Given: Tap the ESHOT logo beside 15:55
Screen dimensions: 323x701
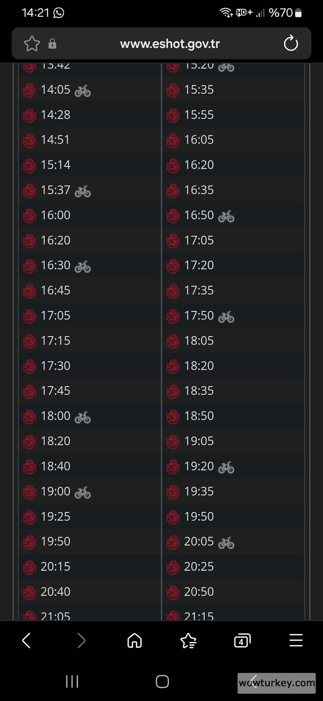Looking at the screenshot, I should click(173, 115).
